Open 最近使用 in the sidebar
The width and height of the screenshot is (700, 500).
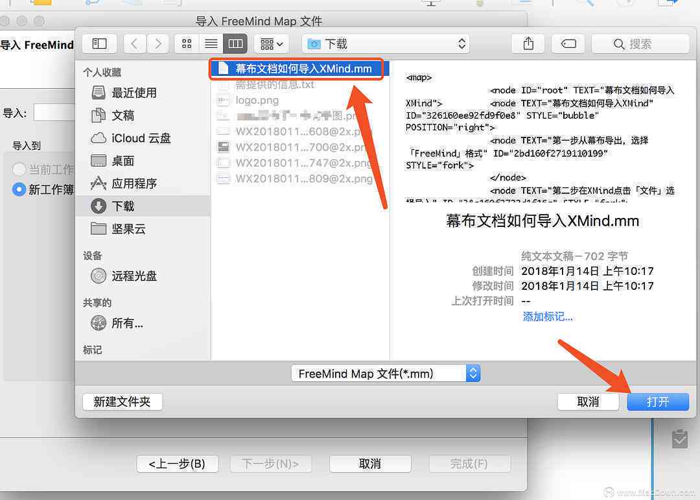tap(143, 93)
